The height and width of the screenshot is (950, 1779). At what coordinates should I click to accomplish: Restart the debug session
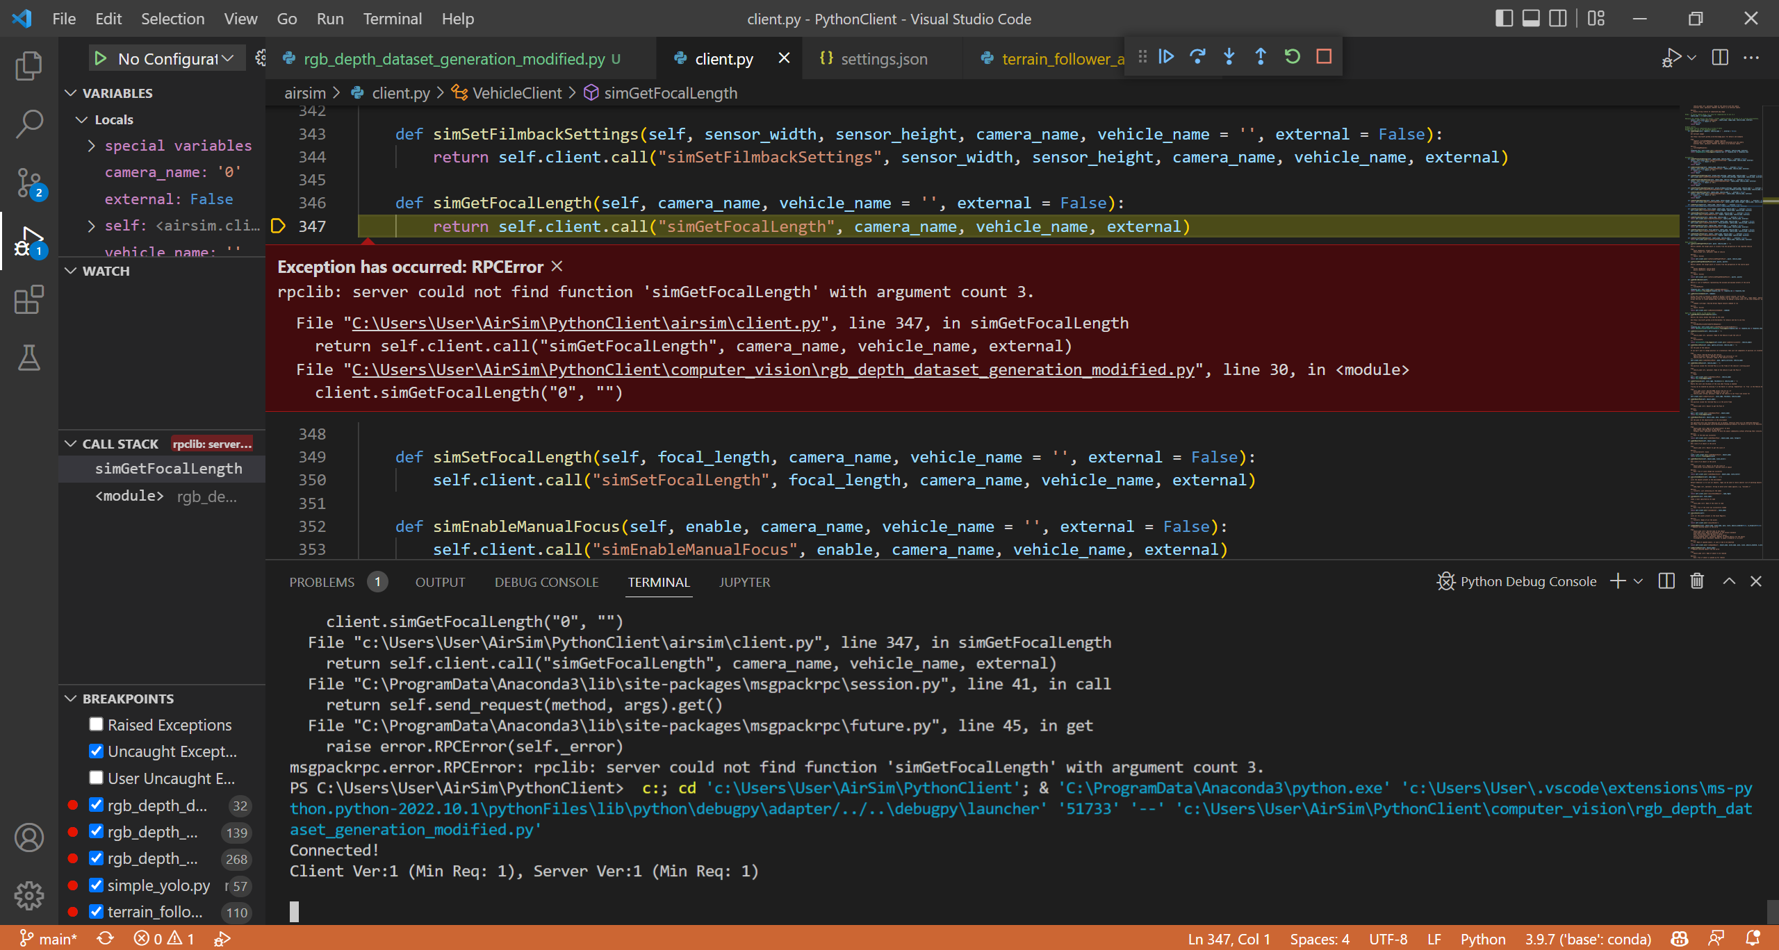coord(1292,56)
